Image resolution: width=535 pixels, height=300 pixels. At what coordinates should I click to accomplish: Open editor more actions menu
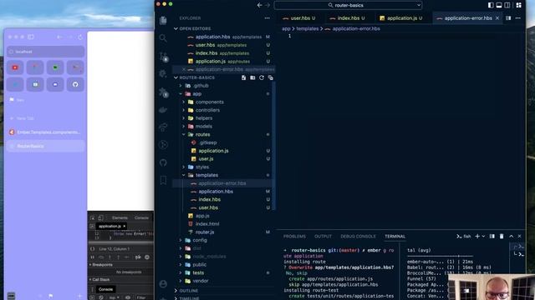(x=518, y=18)
